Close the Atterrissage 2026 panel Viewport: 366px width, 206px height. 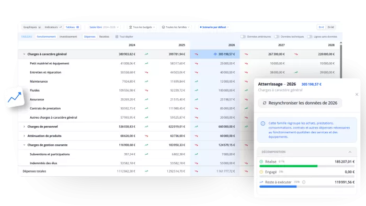point(357,95)
